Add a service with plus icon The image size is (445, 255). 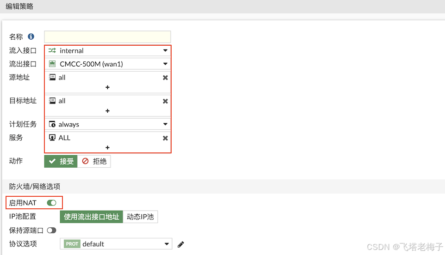pos(108,148)
